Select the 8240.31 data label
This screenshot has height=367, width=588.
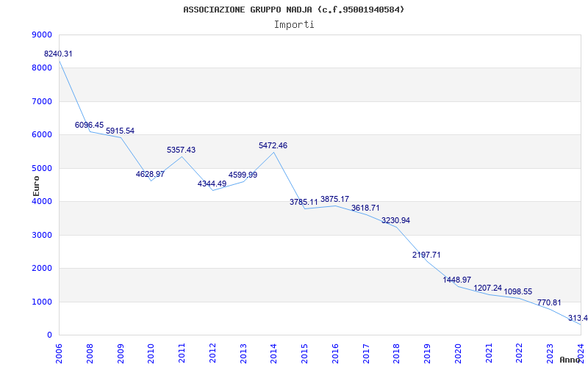point(58,54)
